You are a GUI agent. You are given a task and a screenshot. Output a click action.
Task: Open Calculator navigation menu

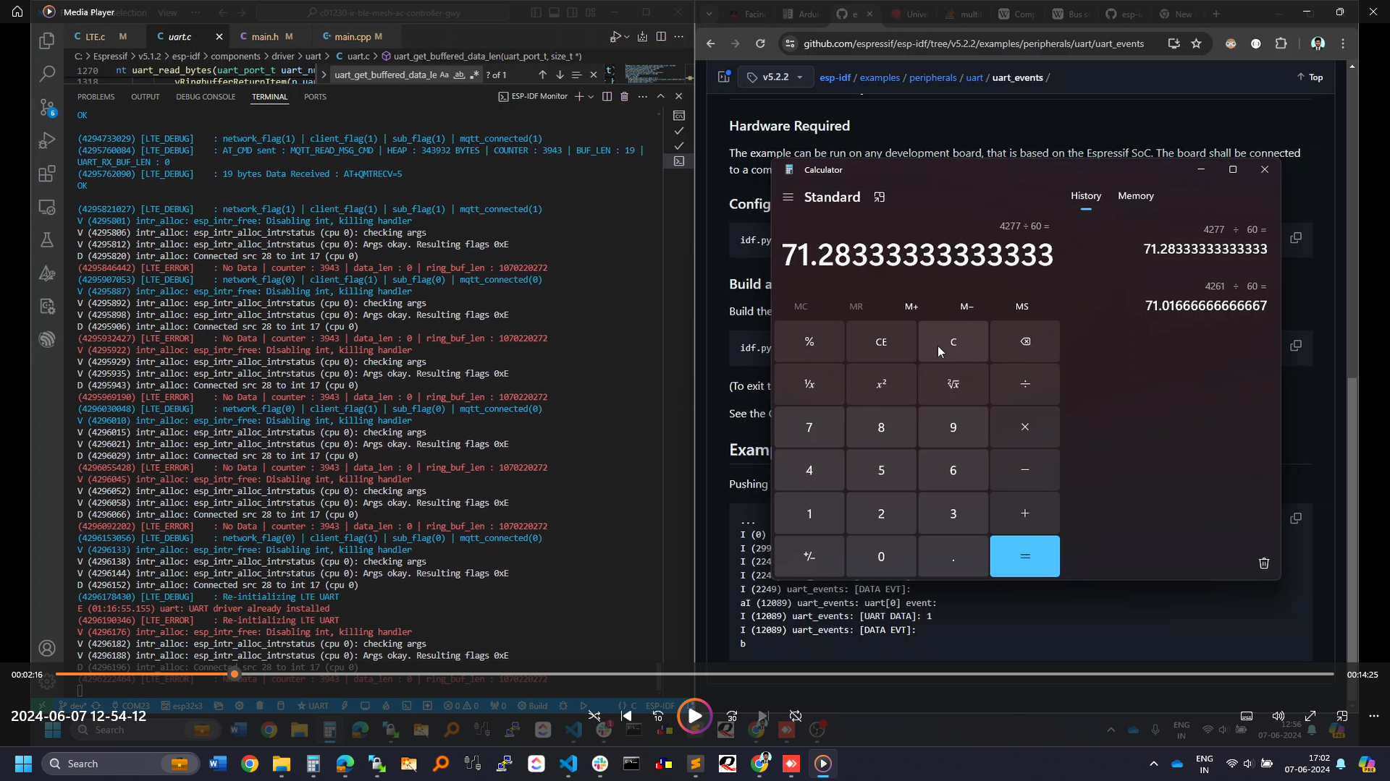pos(788,197)
